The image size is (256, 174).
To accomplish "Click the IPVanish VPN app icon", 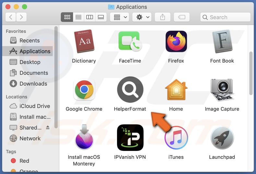I will click(x=130, y=138).
